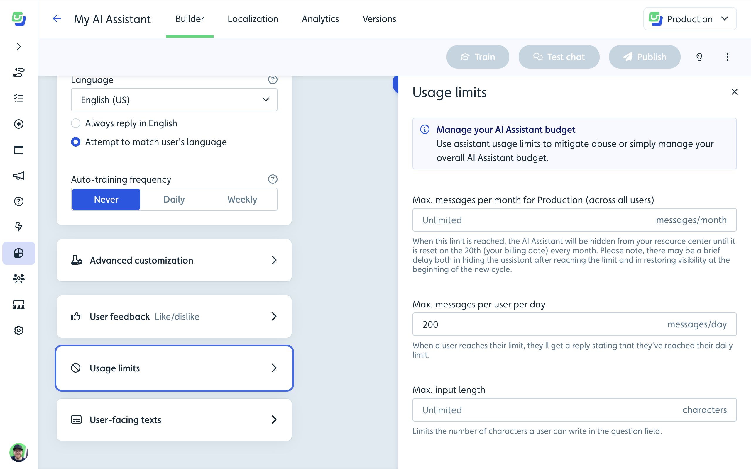751x469 pixels.
Task: Click the back arrow to exit builder
Action: pos(57,18)
